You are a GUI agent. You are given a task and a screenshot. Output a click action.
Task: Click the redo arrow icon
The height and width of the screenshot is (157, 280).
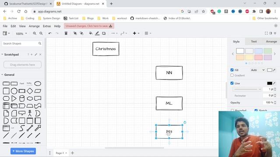(57, 33)
